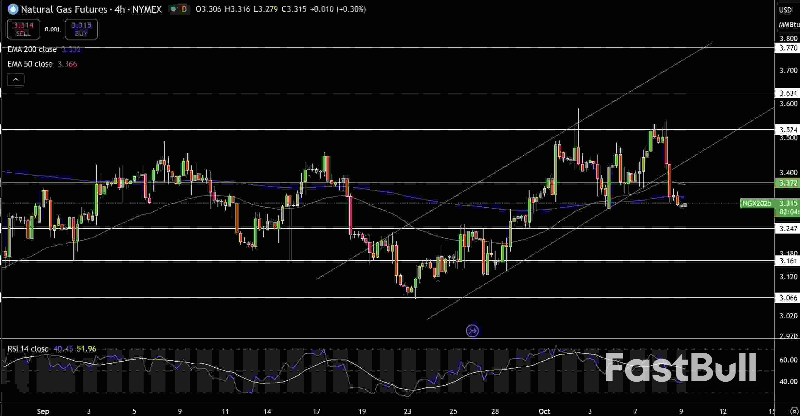Toggle visibility of the EMA 50 indicator
The image size is (800, 416).
30,64
